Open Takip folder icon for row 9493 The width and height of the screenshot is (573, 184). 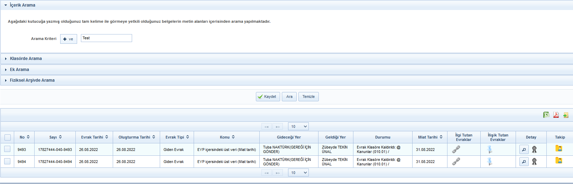[x=558, y=149]
